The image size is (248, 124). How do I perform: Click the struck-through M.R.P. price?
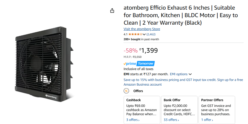[x=137, y=57]
